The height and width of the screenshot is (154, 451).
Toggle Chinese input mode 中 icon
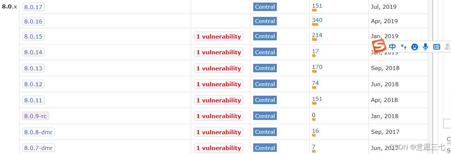tap(393, 47)
